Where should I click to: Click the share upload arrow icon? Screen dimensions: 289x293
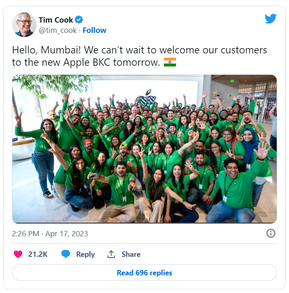(x=111, y=254)
